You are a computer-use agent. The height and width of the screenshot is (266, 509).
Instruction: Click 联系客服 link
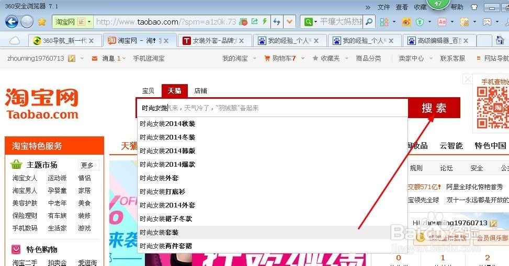(453, 59)
